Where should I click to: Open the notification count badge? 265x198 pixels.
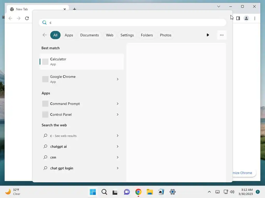[x=258, y=192]
